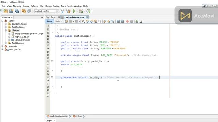Viewport: 218px width, 122px height.
Task: Expand the Test Packages node
Action: [6, 27]
